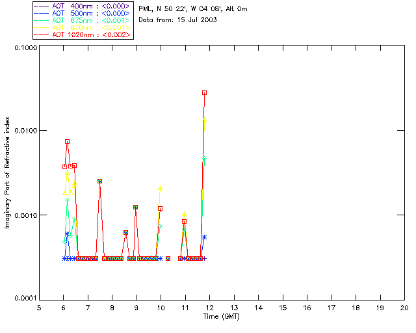Click the red square marker at hour 10
The width and height of the screenshot is (416, 333).
point(161,209)
